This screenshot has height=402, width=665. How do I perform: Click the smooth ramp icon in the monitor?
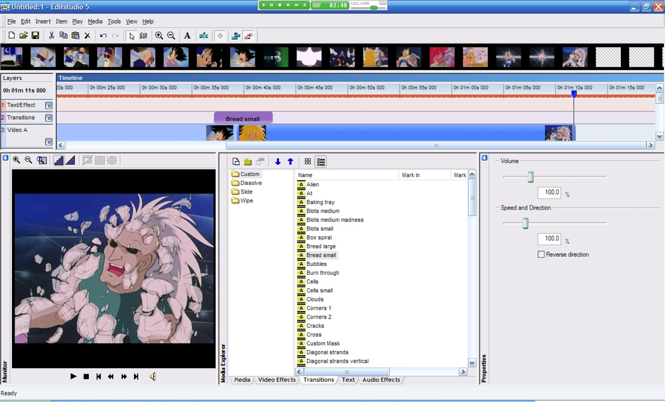click(70, 160)
